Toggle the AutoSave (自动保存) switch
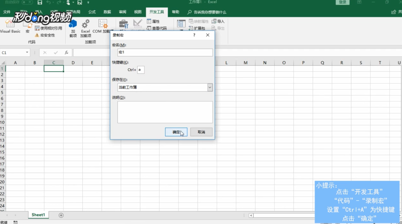Image resolution: width=402 pixels, height=224 pixels. click(x=27, y=2)
